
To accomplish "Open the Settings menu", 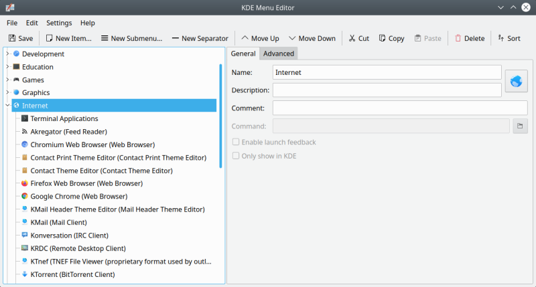I will (x=59, y=23).
